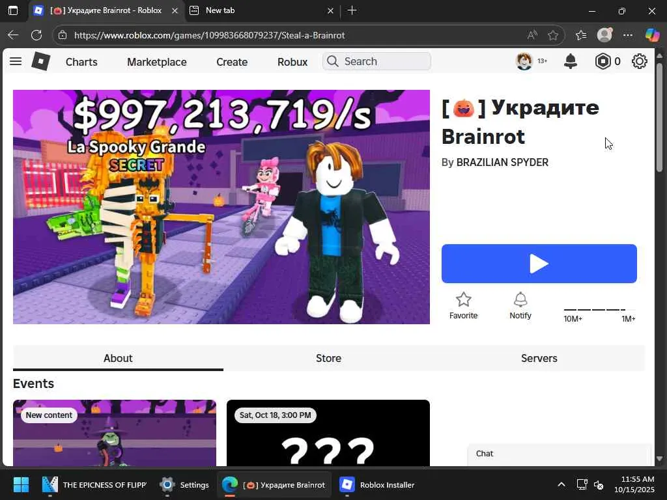Click the 10M+ like count
This screenshot has width=667, height=500.
coord(573,319)
